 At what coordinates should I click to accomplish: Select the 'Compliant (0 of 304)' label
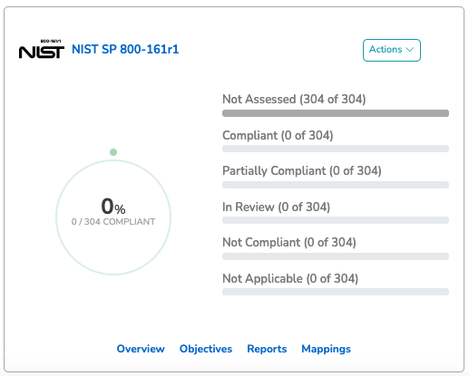(x=278, y=135)
